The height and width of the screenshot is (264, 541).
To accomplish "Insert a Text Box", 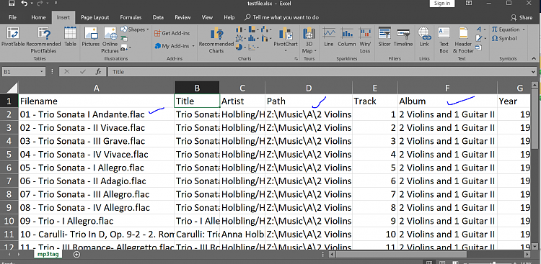I will click(444, 40).
